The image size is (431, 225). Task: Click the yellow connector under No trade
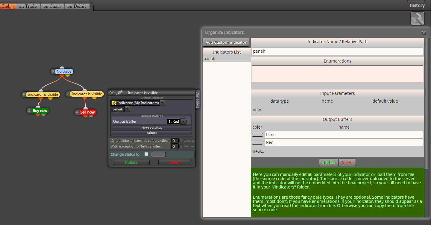(68, 75)
